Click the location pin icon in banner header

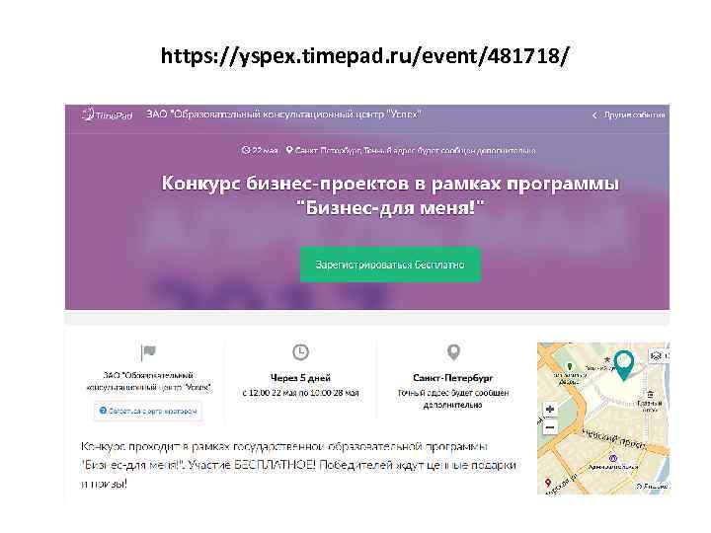288,150
